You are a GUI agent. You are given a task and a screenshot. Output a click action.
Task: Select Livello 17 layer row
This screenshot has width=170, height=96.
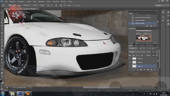pos(143,62)
